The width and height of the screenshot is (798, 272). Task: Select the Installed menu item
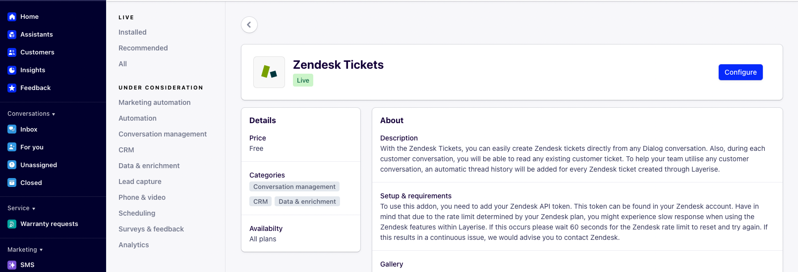pos(132,32)
